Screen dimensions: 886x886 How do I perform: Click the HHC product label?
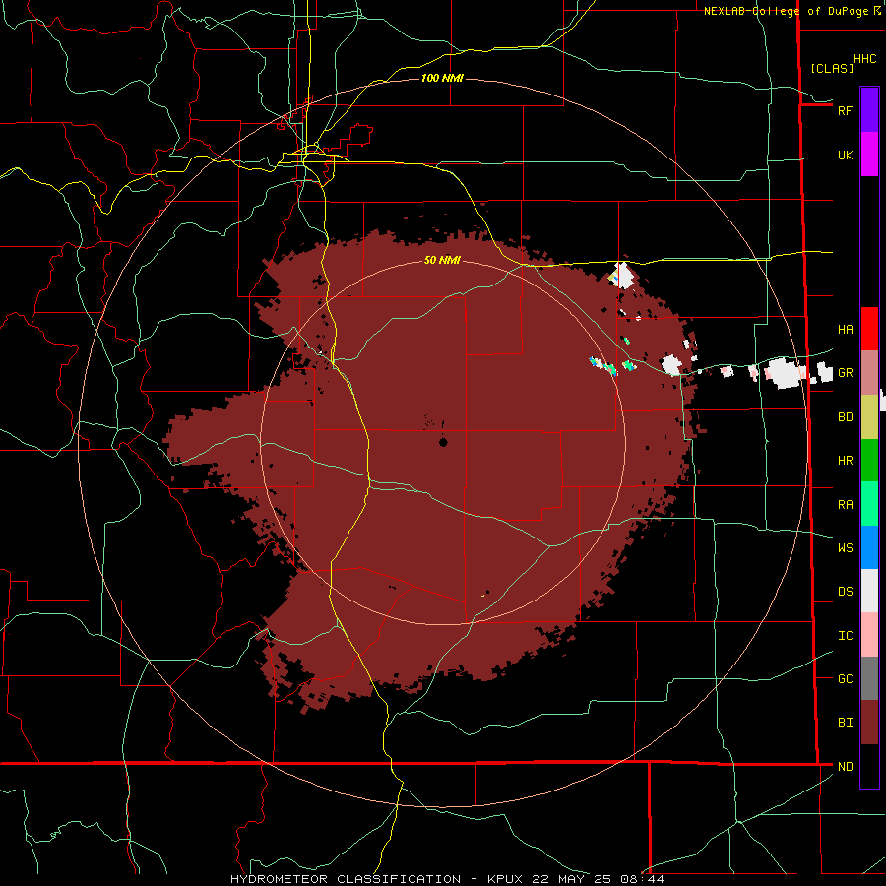pyautogui.click(x=865, y=59)
